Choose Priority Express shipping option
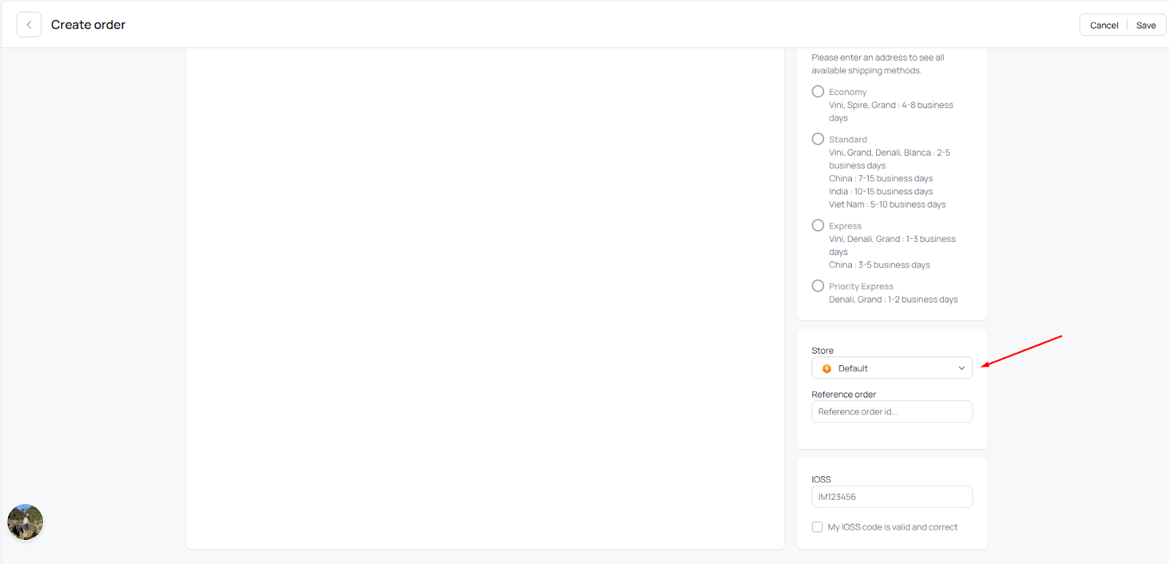This screenshot has width=1169, height=564. click(x=818, y=286)
